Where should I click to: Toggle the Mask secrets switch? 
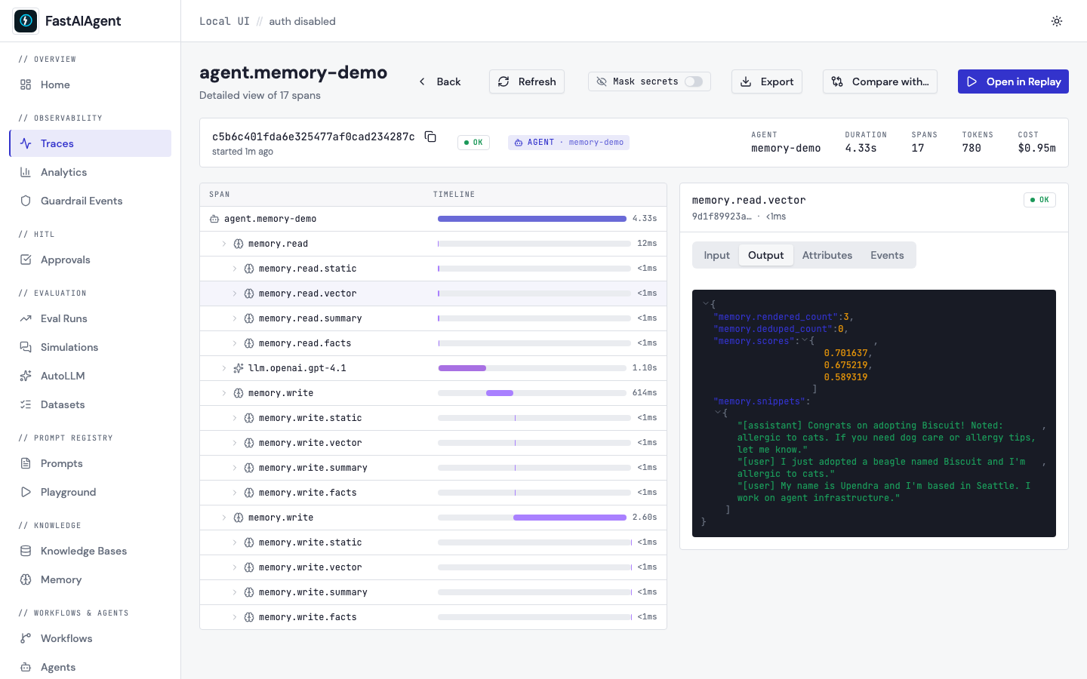(x=694, y=81)
